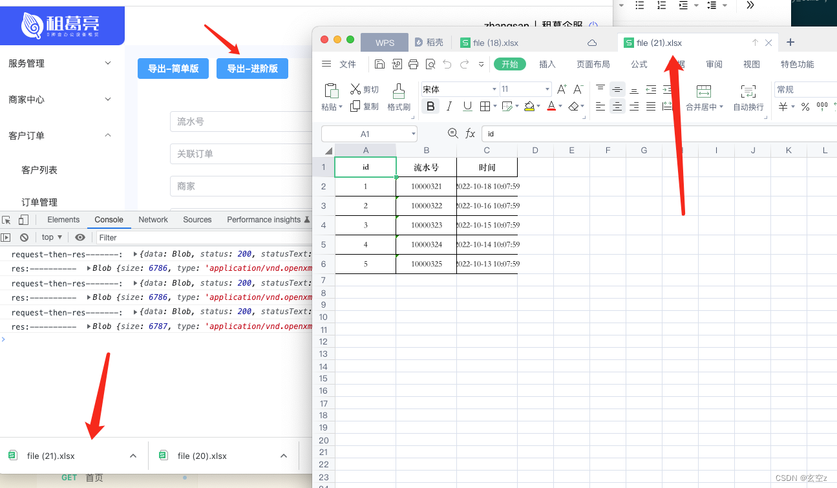Collapse the 客户订单 sidebar menu
The width and height of the screenshot is (837, 488).
coord(62,136)
